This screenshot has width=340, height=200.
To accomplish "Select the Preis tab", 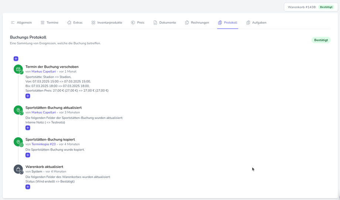I will click(x=137, y=23).
